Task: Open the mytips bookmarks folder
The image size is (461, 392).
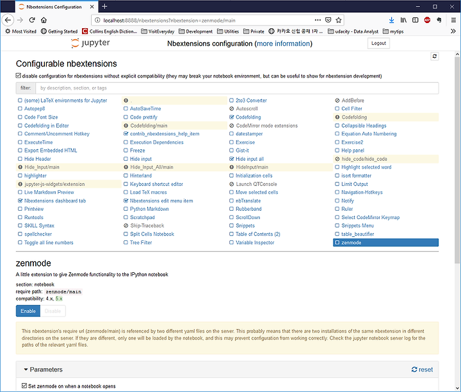Action: [x=393, y=31]
